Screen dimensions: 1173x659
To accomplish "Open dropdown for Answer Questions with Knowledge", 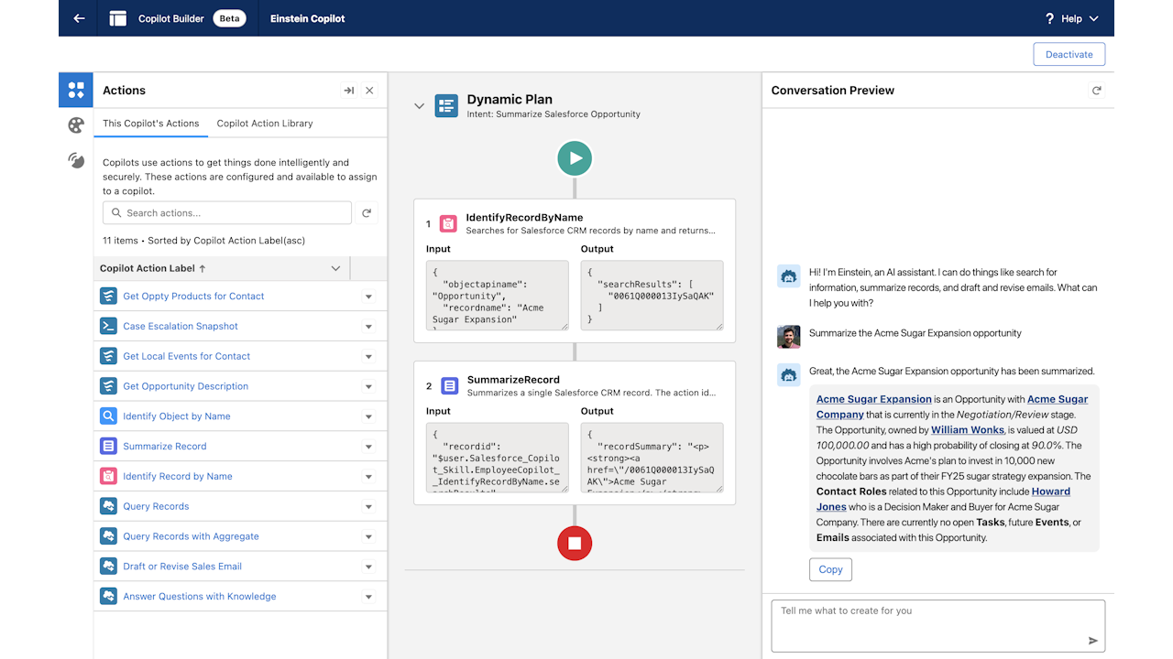I will 368,597.
